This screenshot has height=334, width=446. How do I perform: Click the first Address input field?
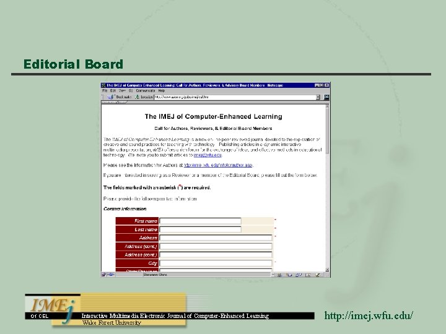point(216,238)
